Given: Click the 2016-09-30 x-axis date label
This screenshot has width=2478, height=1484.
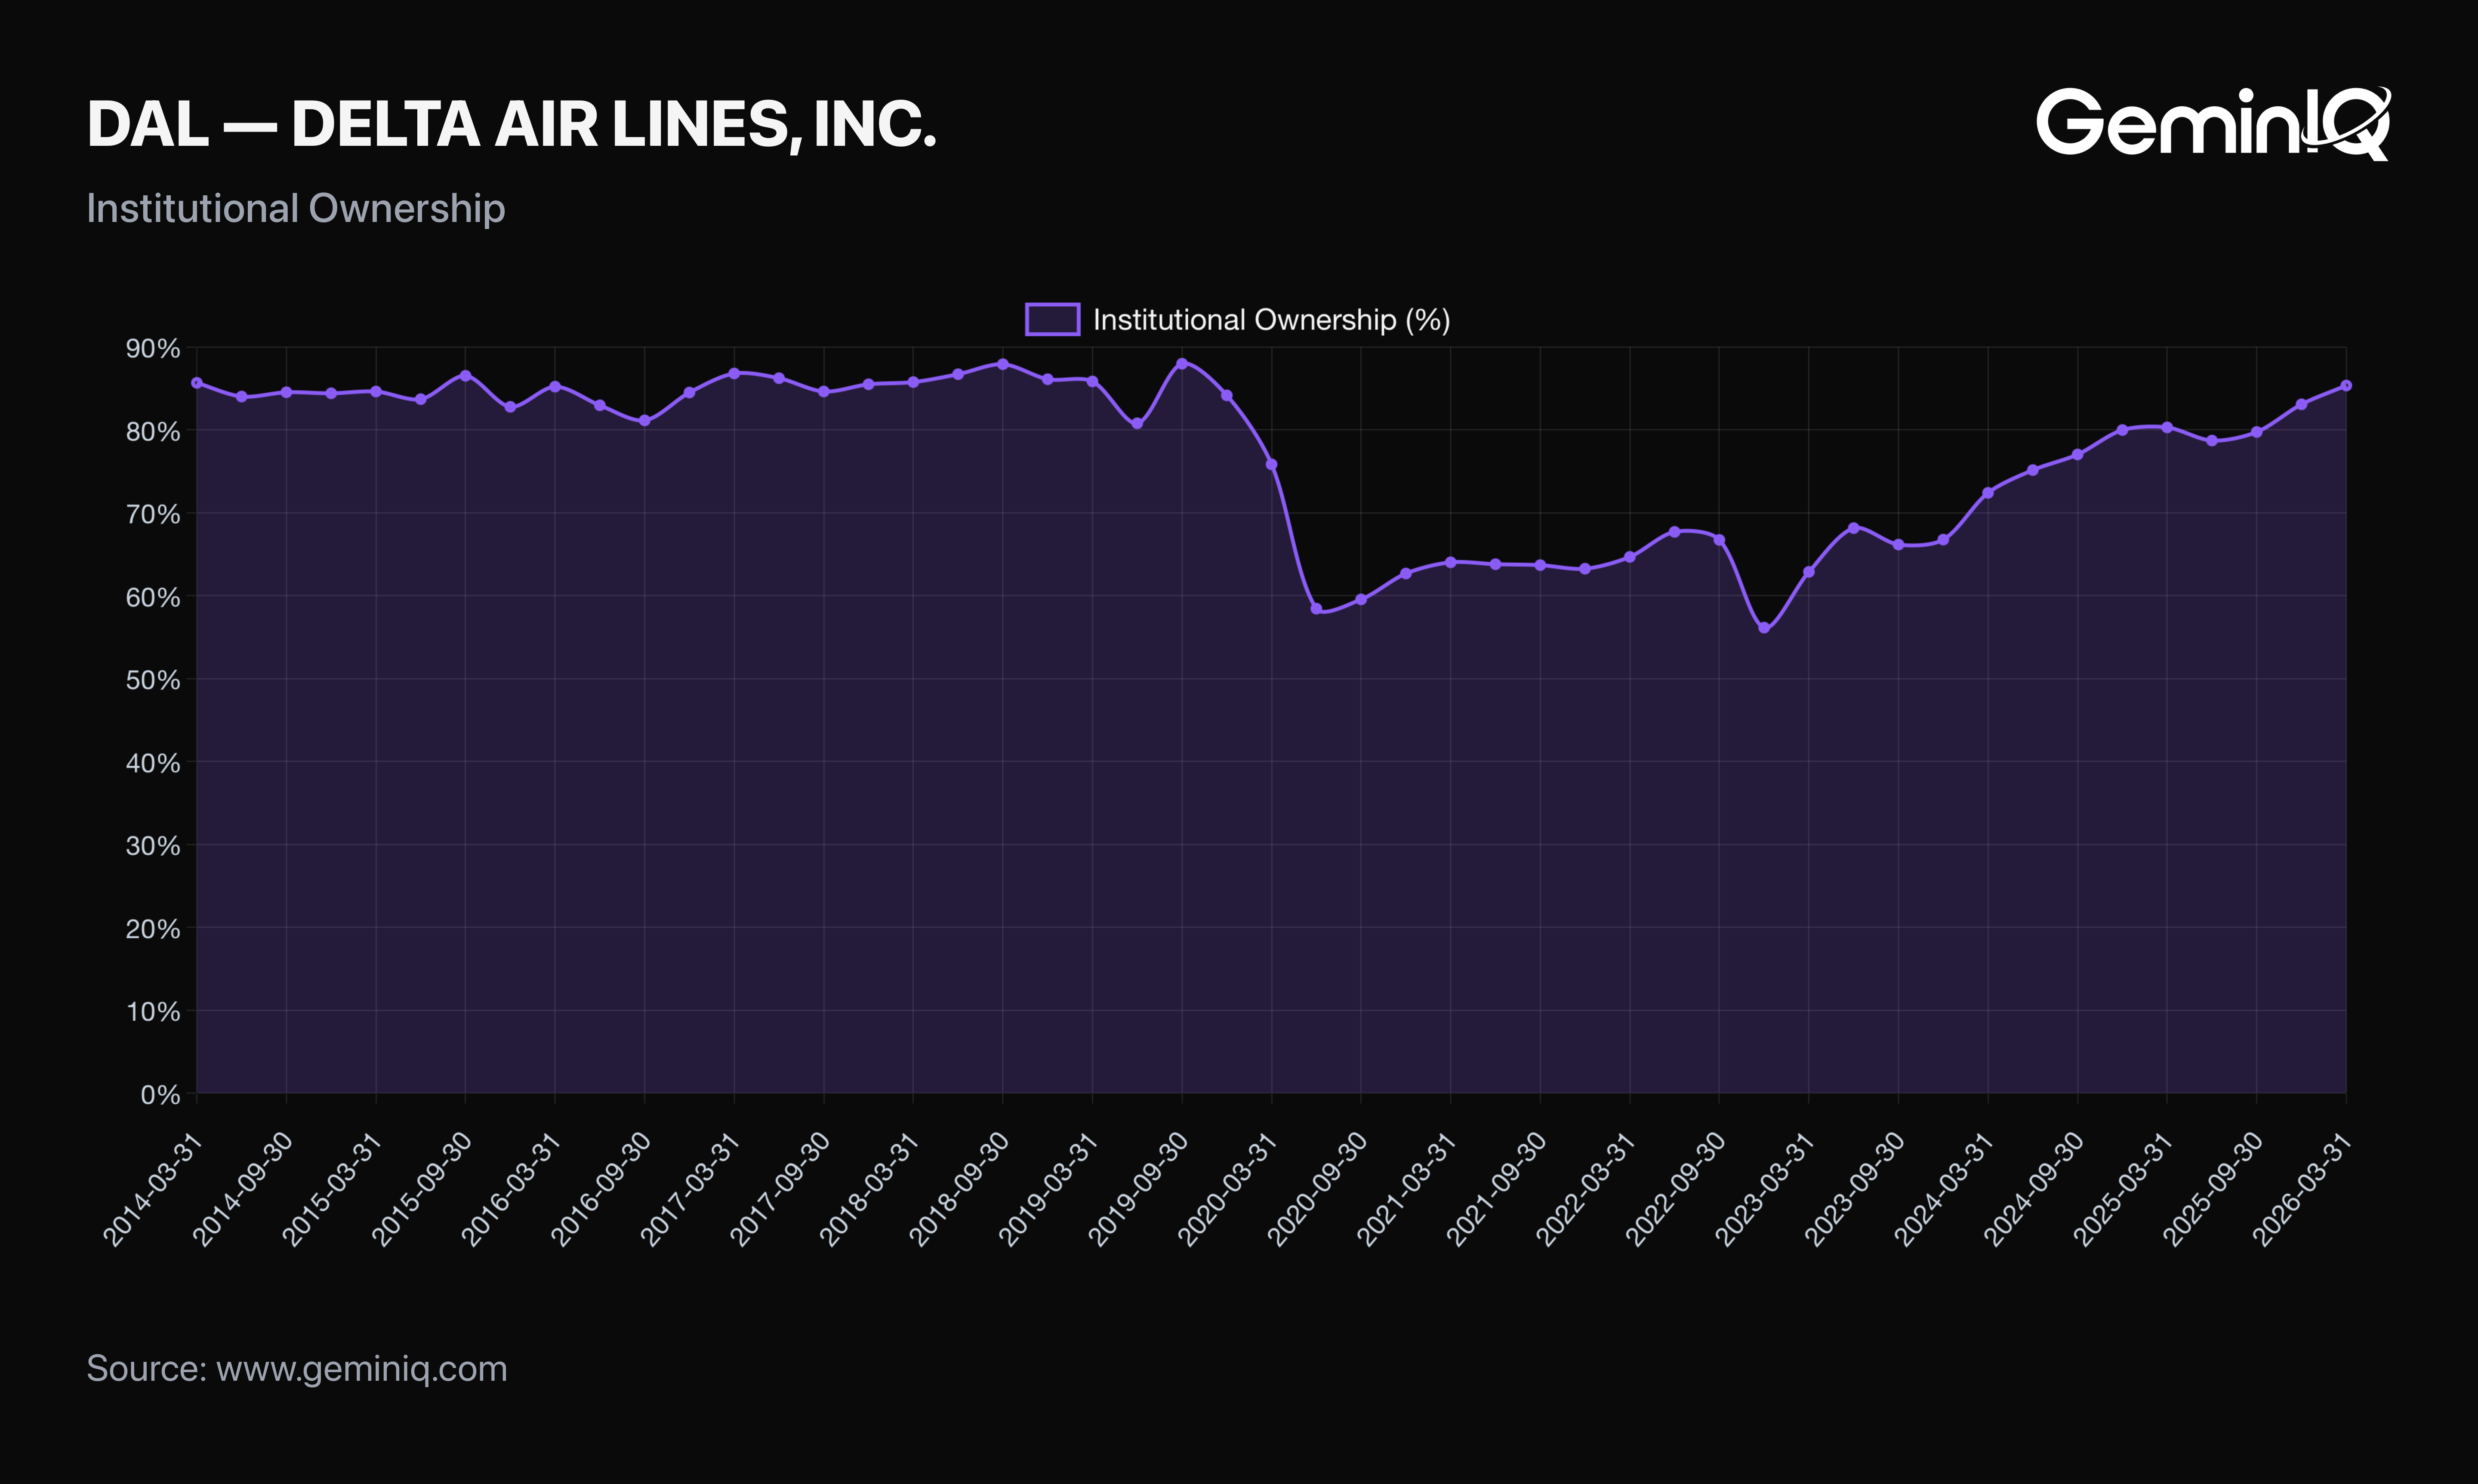Looking at the screenshot, I should [x=601, y=1189].
